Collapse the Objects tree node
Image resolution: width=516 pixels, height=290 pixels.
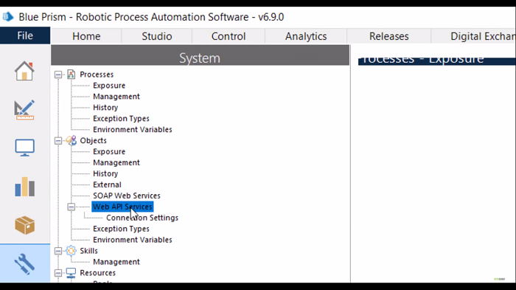point(58,141)
